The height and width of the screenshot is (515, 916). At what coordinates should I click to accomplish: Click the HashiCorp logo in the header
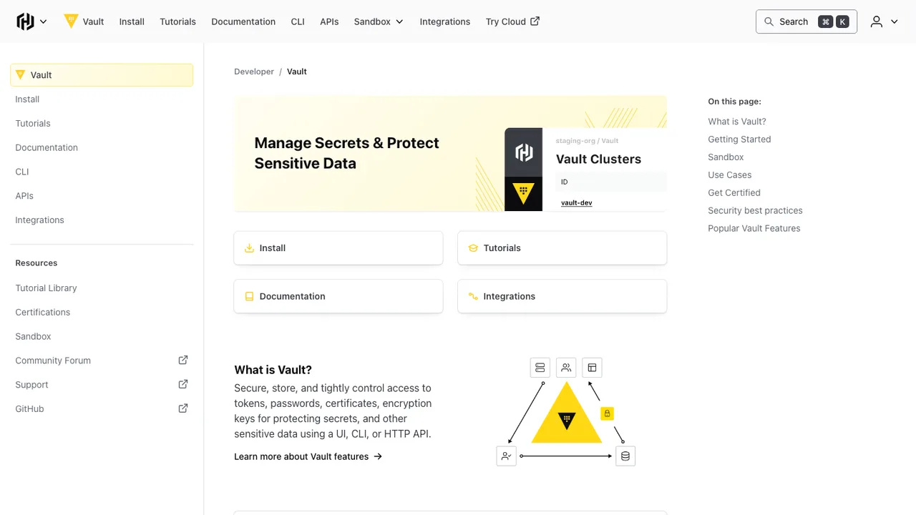pos(26,21)
